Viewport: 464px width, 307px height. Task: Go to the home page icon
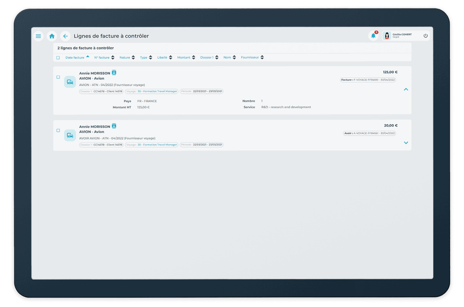52,36
